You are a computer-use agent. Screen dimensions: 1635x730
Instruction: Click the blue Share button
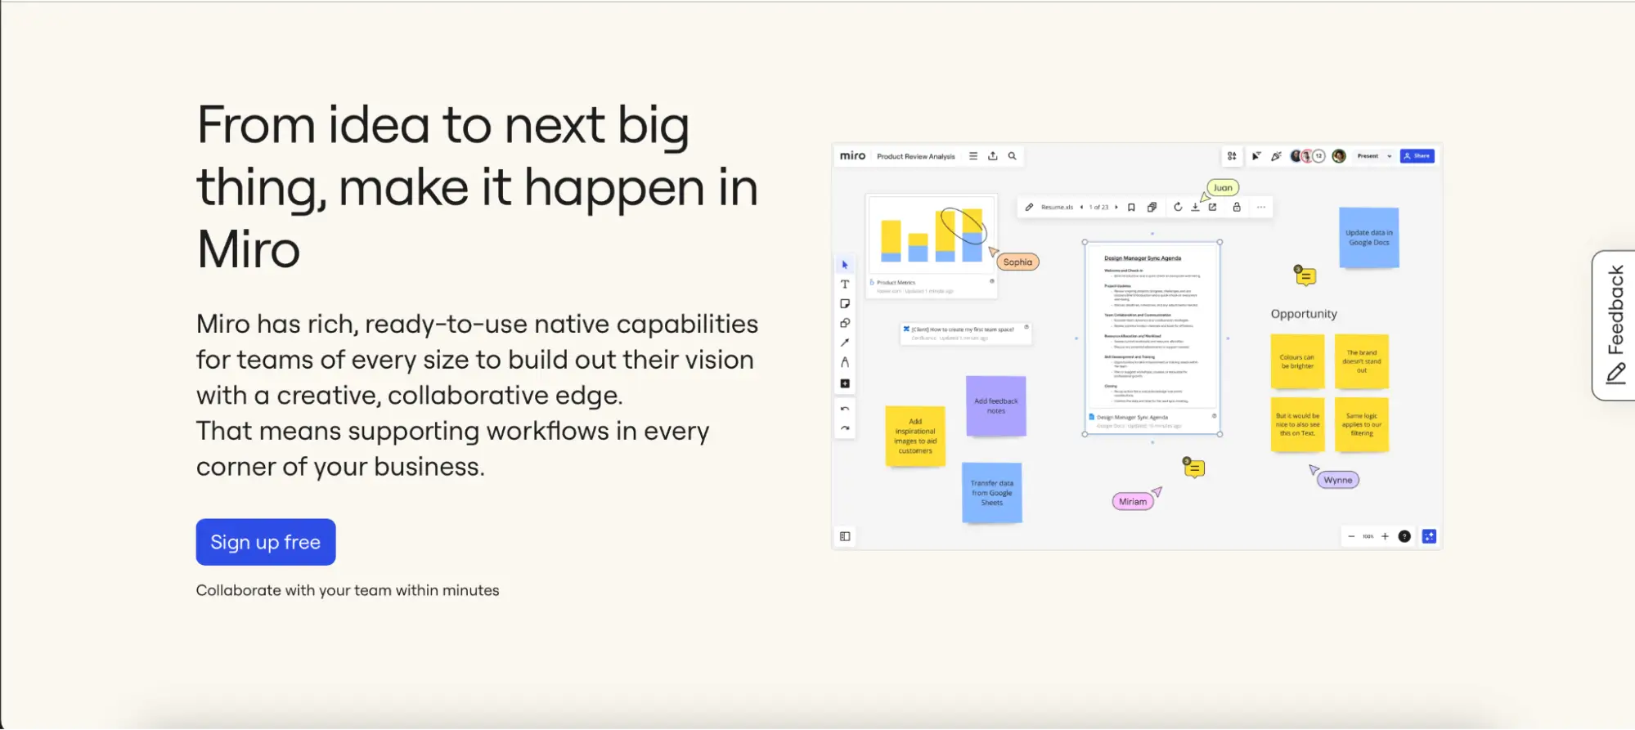[x=1417, y=156]
